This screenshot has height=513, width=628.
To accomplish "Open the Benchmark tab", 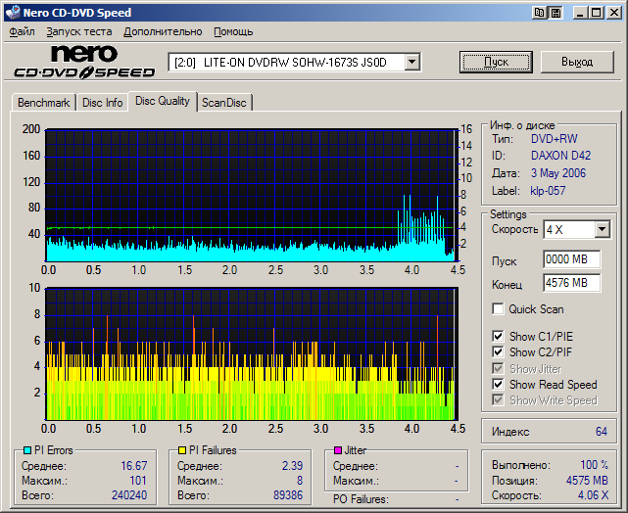I will 43,103.
